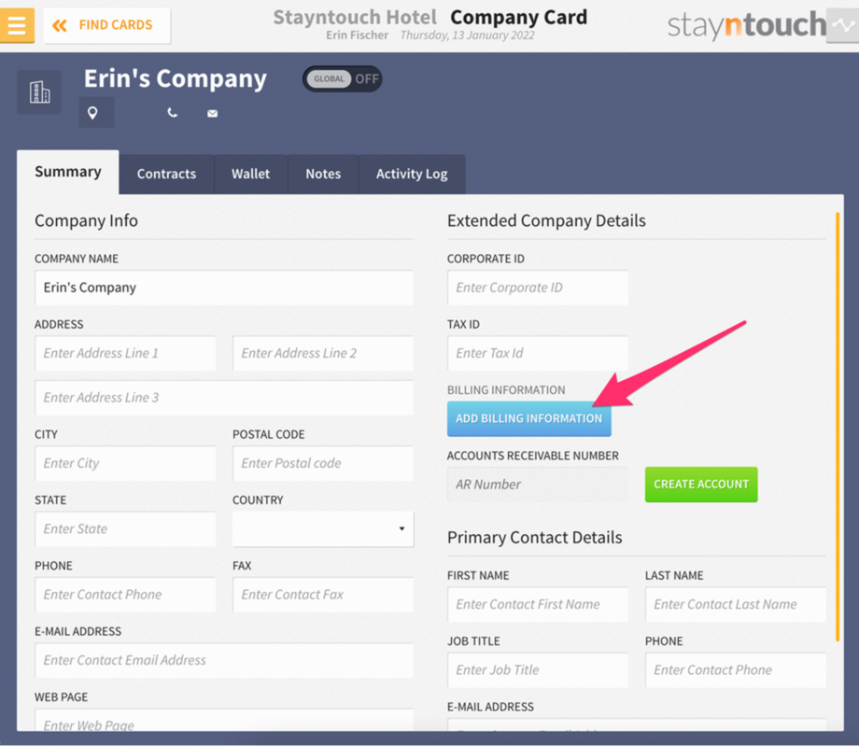Click the Address Line 3 field
The image size is (859, 746).
(224, 398)
